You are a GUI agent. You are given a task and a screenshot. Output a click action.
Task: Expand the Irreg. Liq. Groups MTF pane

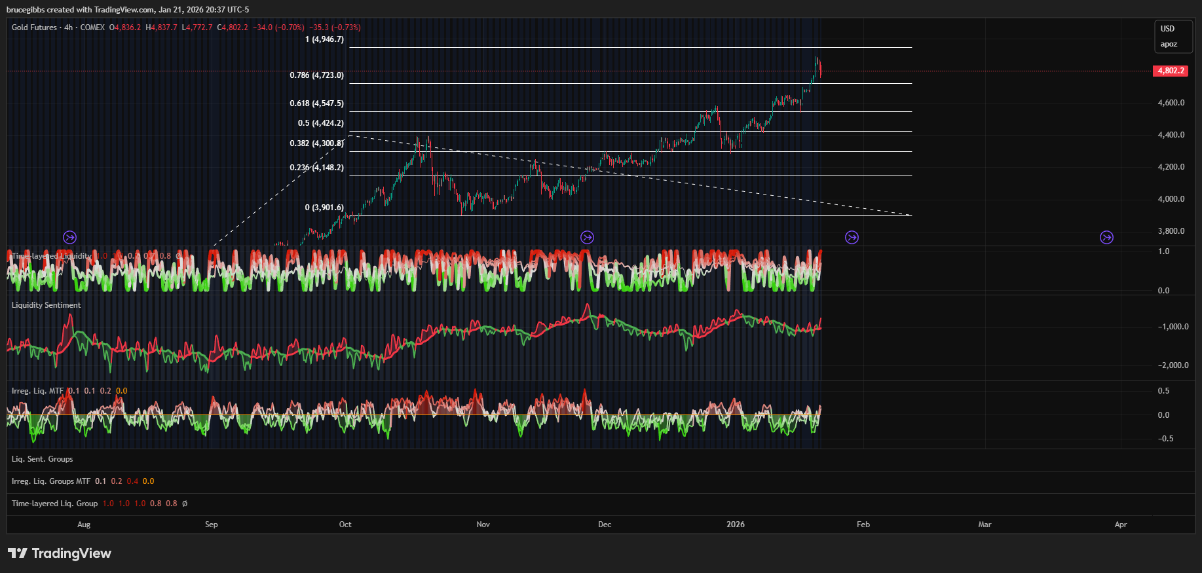(x=50, y=481)
